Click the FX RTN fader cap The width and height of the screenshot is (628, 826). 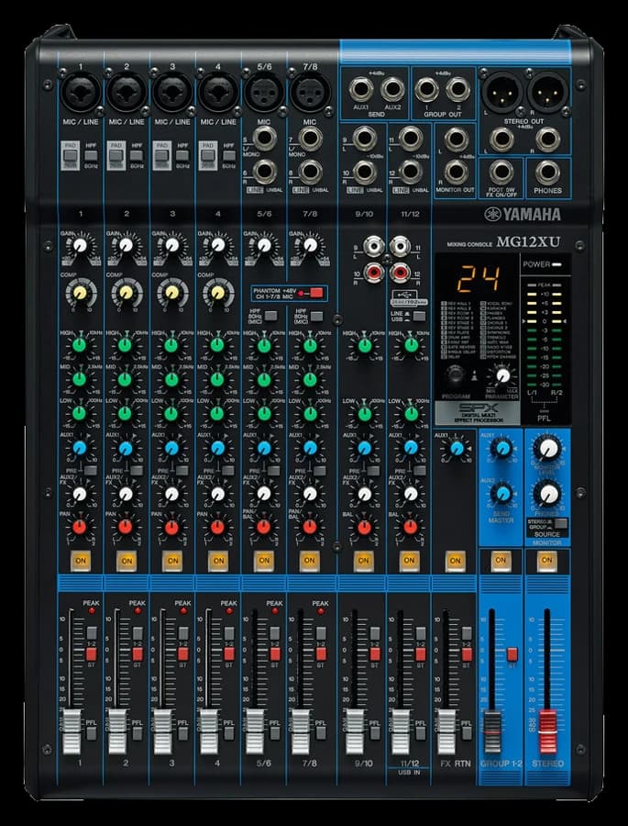[x=446, y=731]
